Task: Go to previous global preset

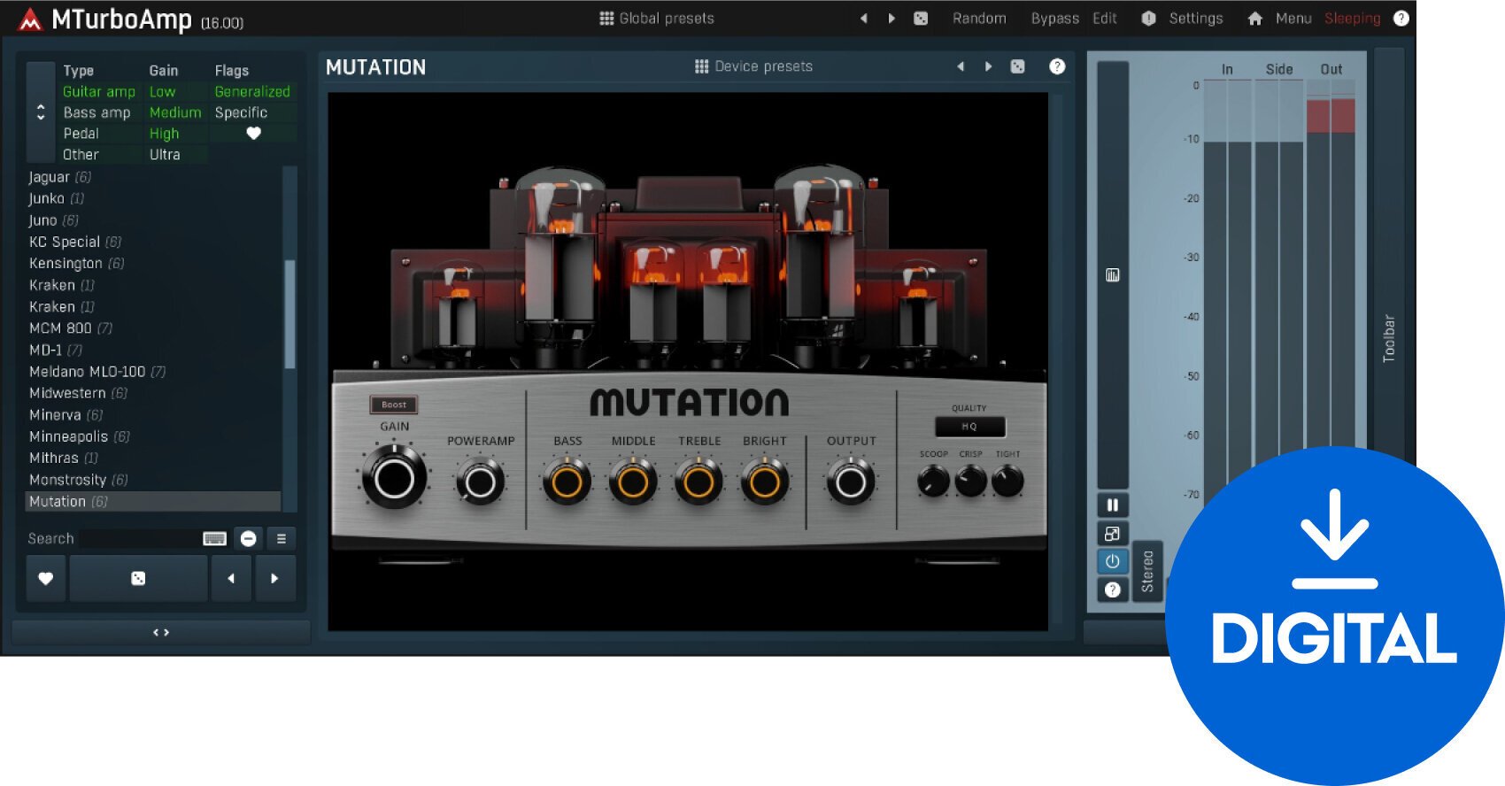Action: point(863,19)
